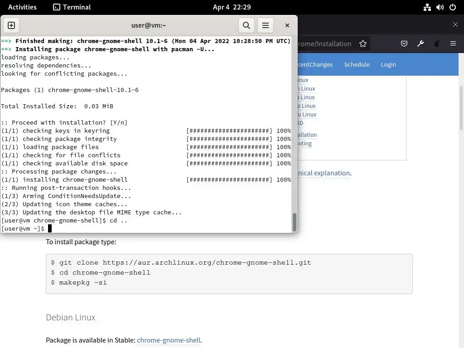Open the clock showing Apr 4 22:29
The height and width of the screenshot is (348, 464).
tap(232, 7)
